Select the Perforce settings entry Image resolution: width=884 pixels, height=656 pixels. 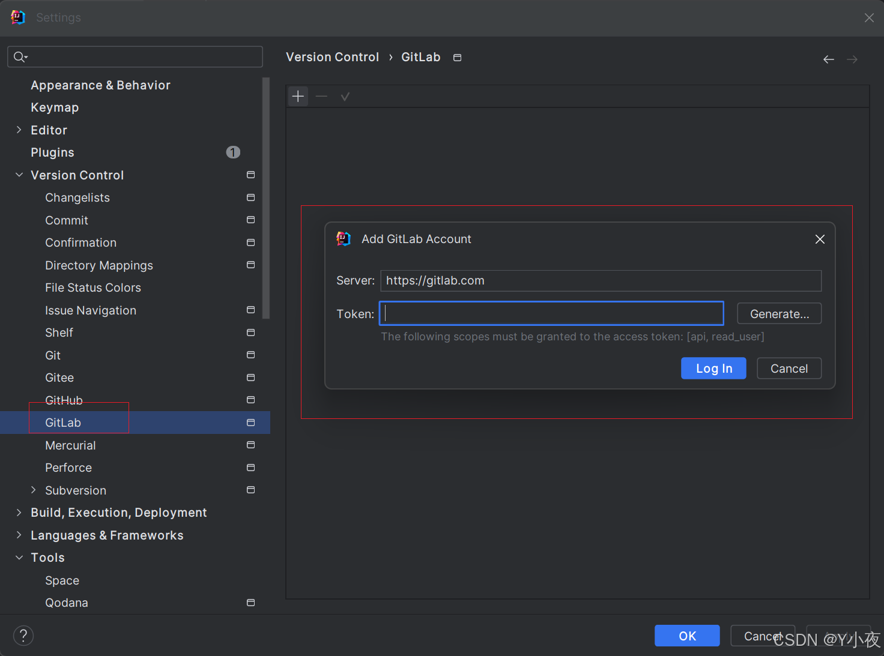[68, 468]
